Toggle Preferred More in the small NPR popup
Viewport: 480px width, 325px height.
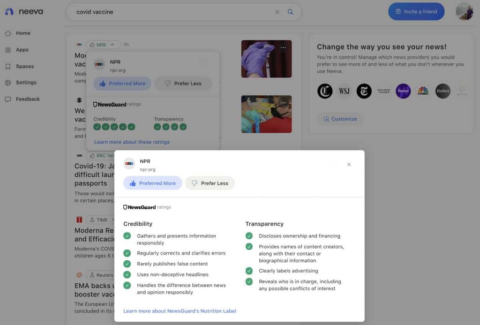pos(122,83)
